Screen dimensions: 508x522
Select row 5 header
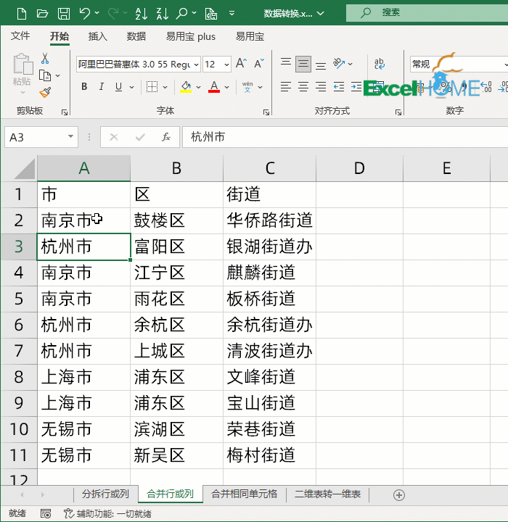(19, 299)
